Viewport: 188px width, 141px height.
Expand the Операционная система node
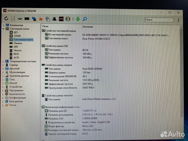click(3, 61)
